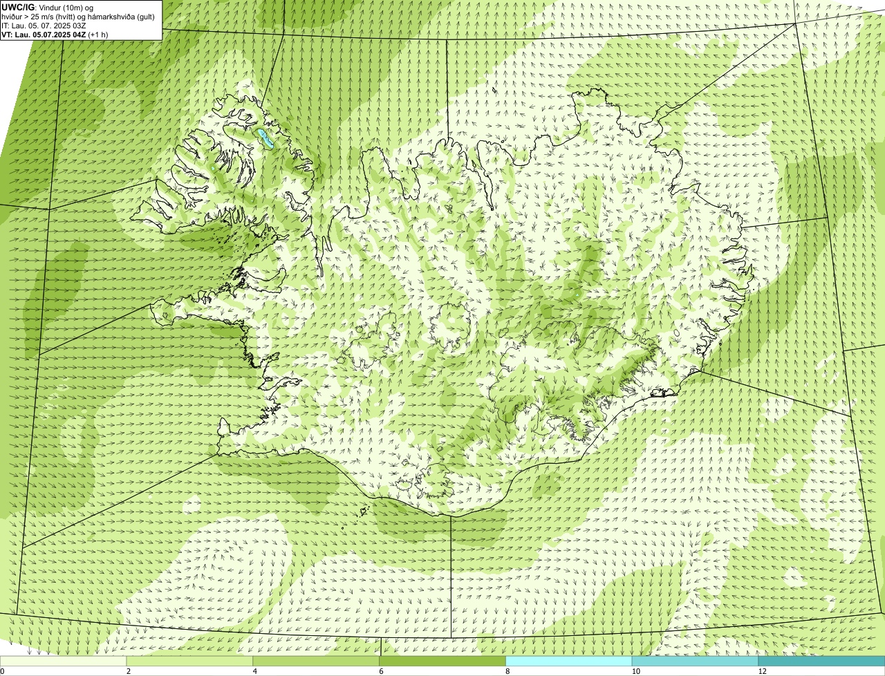Viewport: 885px width, 676px height.
Task: Click the "0" tick label of the scale
Action: pyautogui.click(x=2, y=671)
